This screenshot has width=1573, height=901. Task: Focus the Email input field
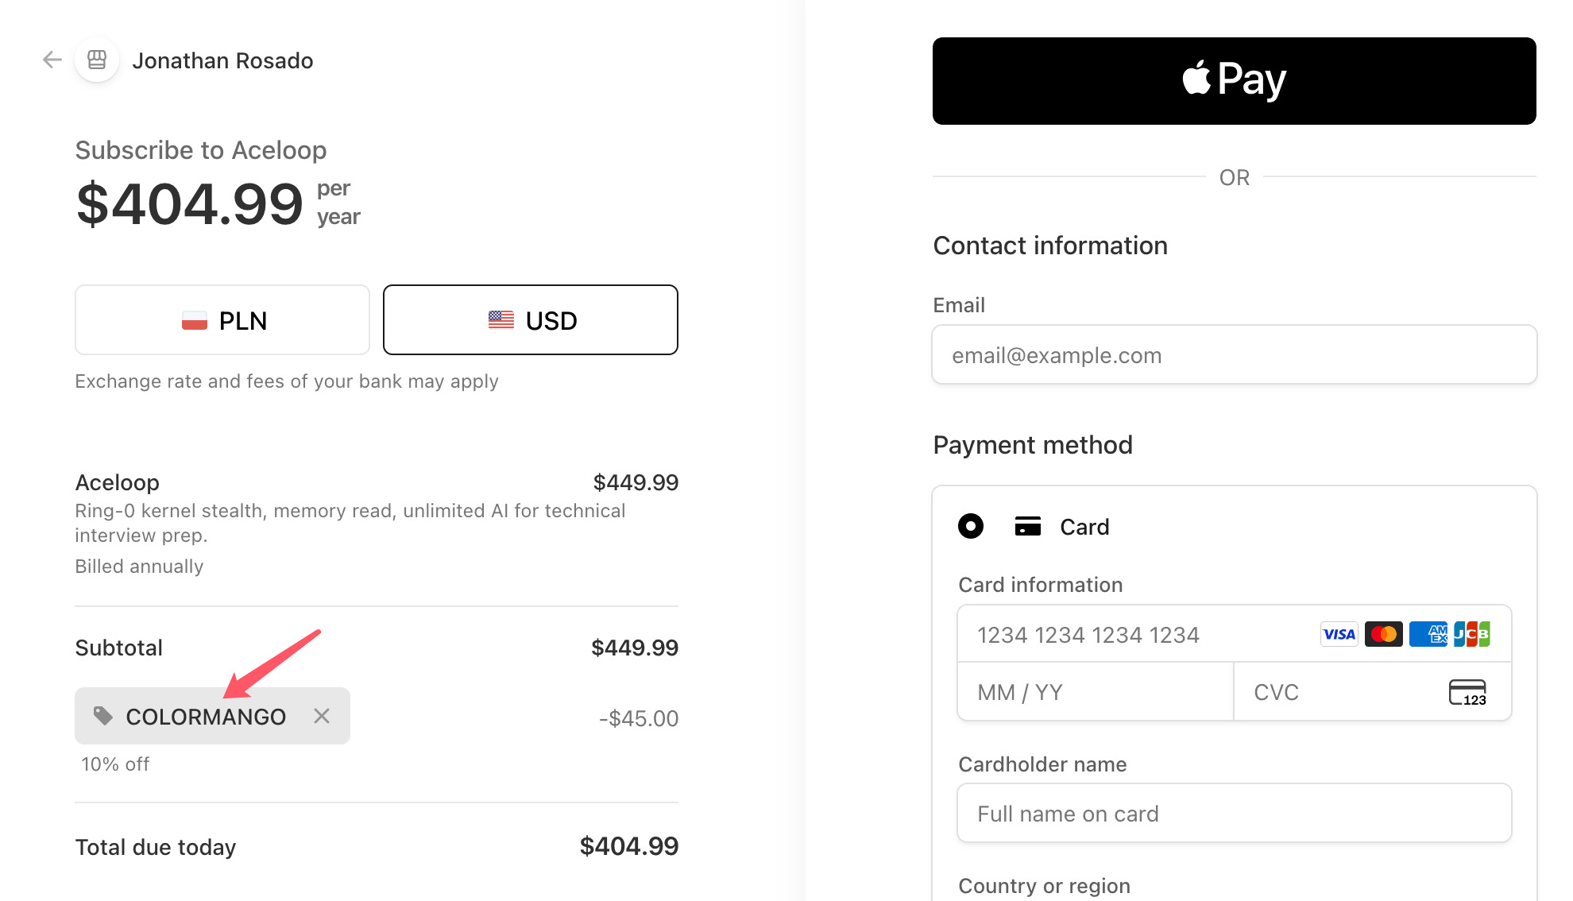tap(1234, 355)
